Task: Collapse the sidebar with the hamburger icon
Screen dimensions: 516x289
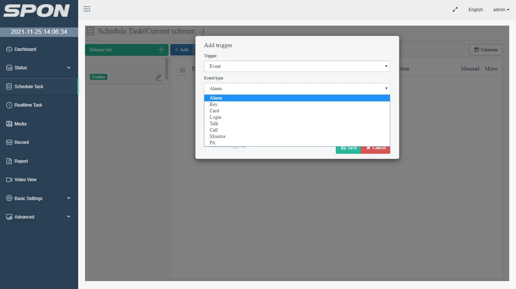Action: [x=87, y=9]
